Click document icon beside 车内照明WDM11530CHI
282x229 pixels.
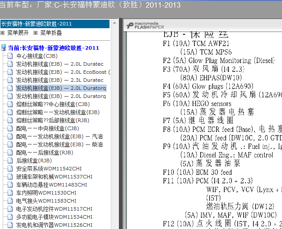tap(10, 193)
